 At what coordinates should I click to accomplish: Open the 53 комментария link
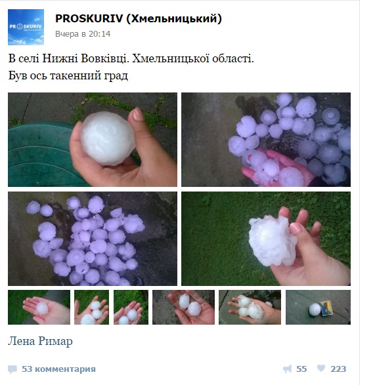pyautogui.click(x=58, y=369)
